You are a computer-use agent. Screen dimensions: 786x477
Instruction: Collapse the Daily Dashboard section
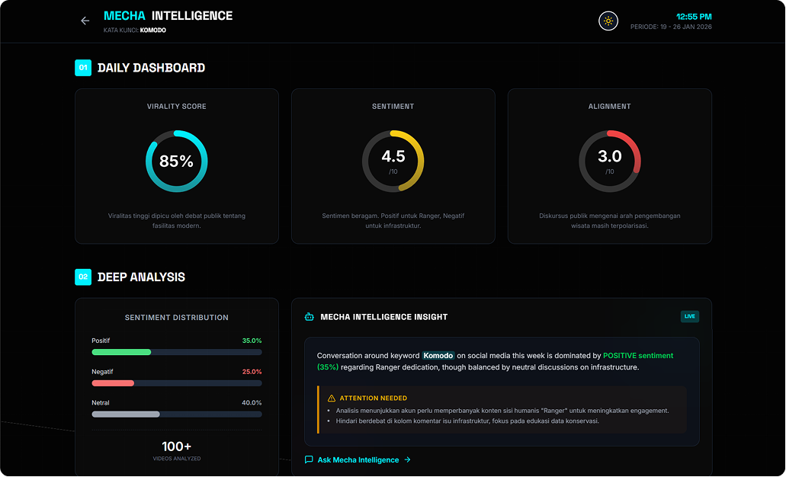[149, 68]
